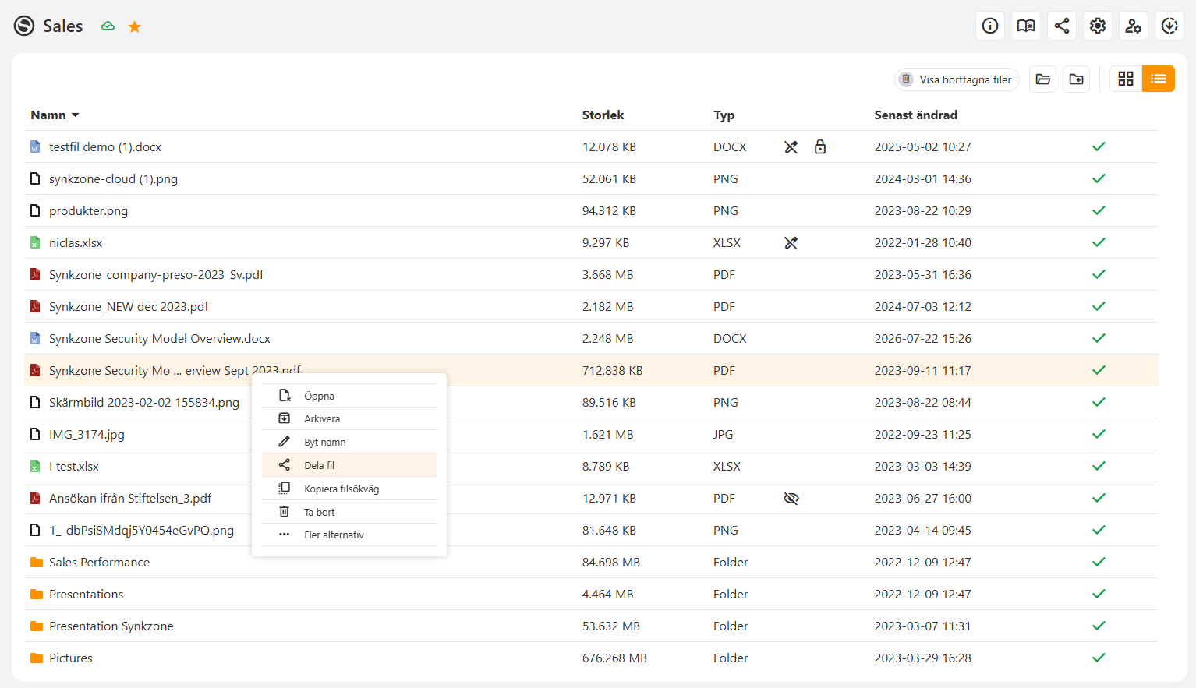
Task: Open Presentation Synkzone folder
Action: [x=111, y=626]
